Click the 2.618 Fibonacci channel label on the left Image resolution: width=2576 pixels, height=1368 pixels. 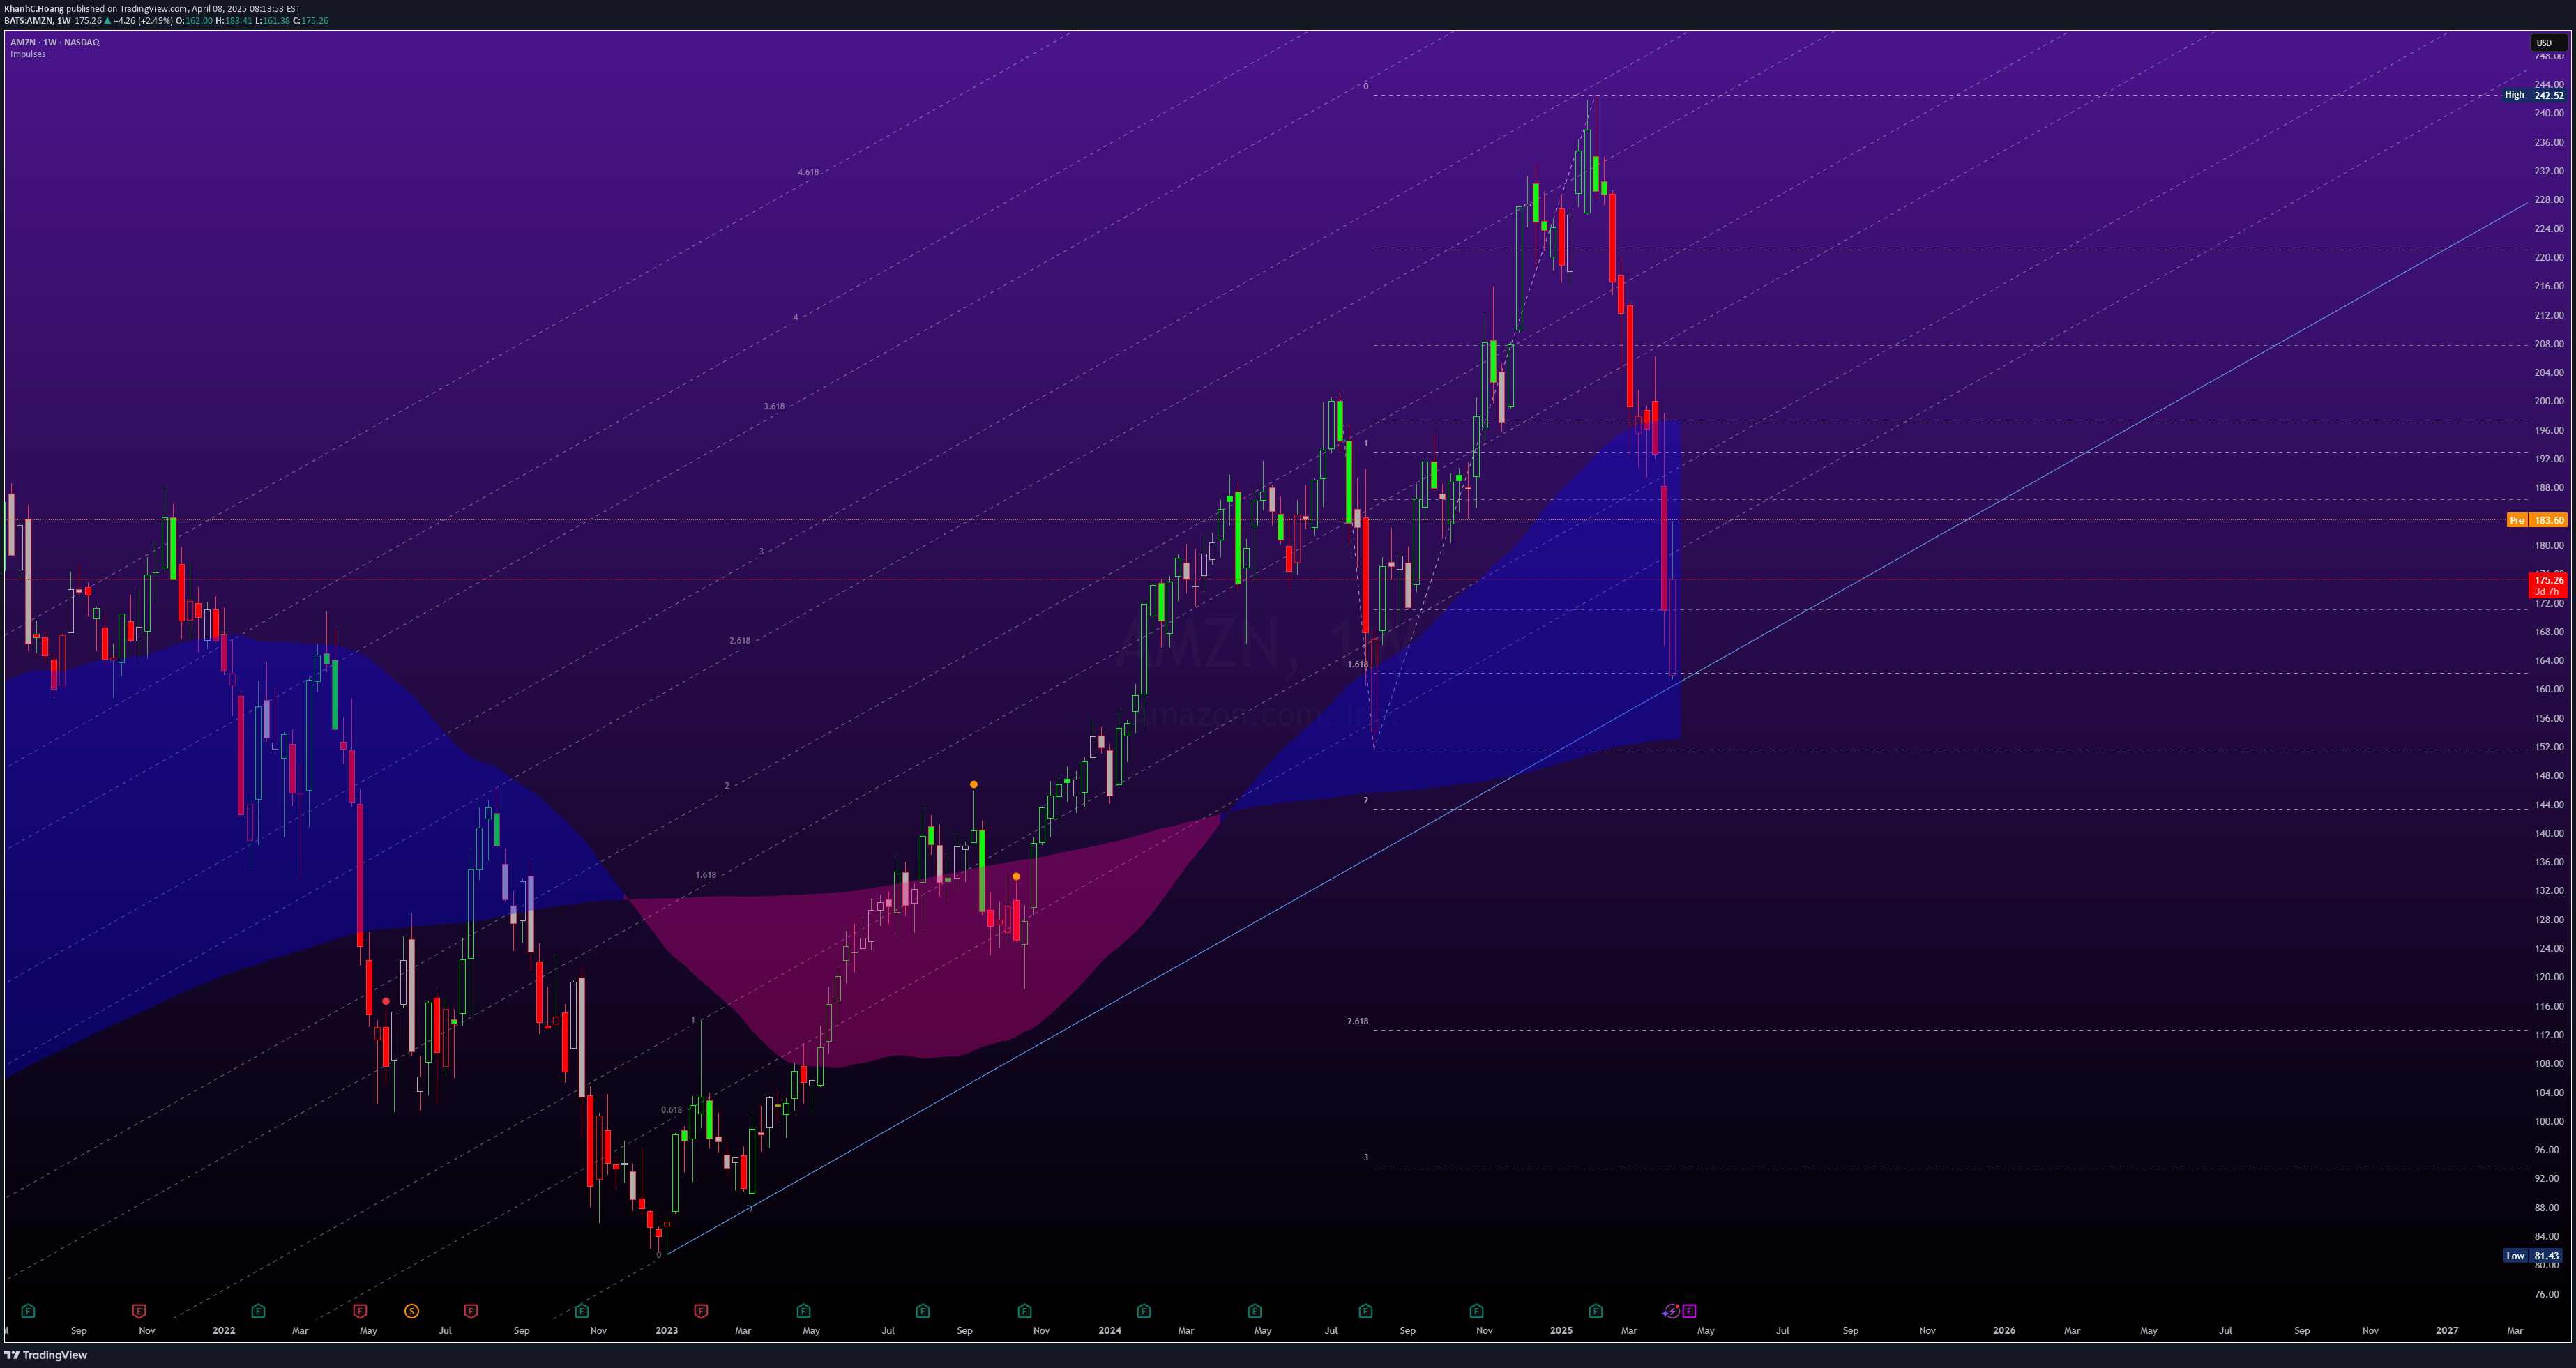tap(739, 640)
